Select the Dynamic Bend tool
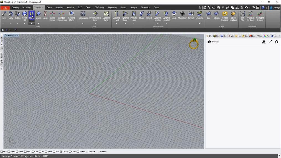This screenshot has height=158, width=281. [125, 16]
